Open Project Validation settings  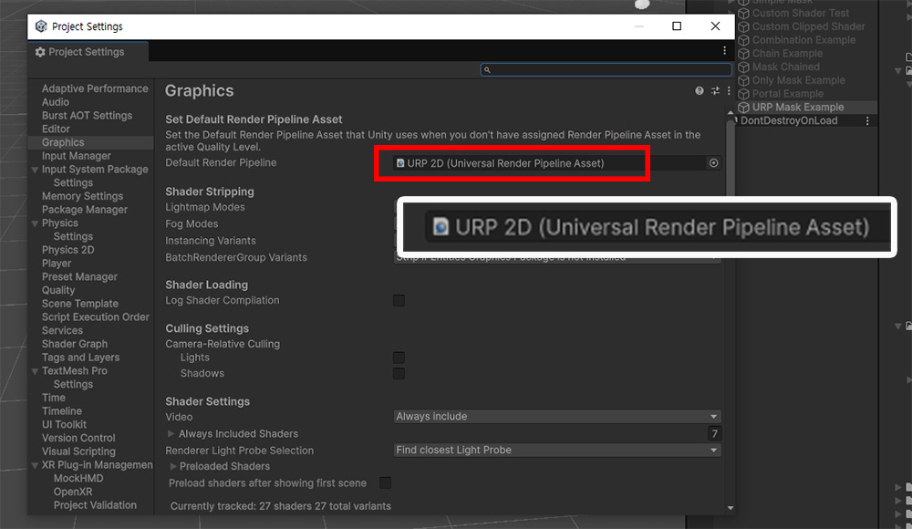[95, 505]
